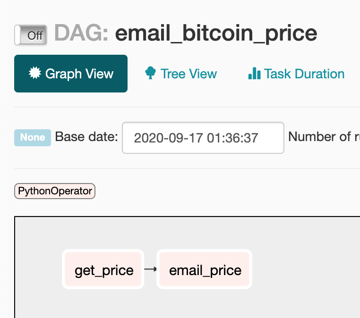
Task: Select the get_price task node
Action: tap(103, 269)
